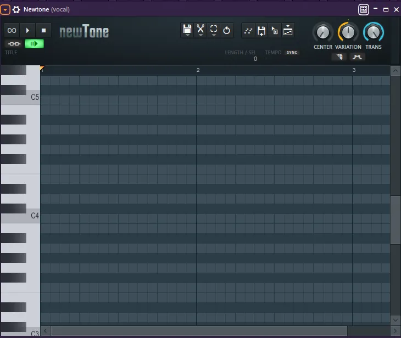Screen dimensions: 401x338
Task: Click the loop playback infinity button
Action: click(12, 30)
